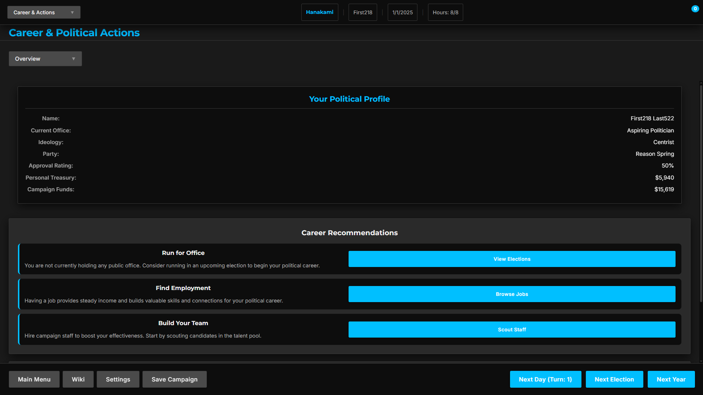
Task: Click the 1/1/2025 date display
Action: [402, 12]
